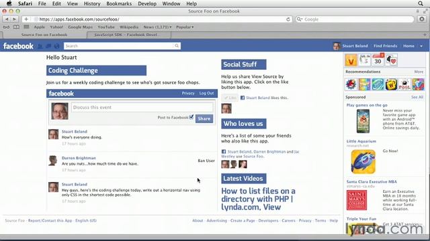Open Little Aquarium ad thumbnail
Image resolution: width=430 pixels, height=241 pixels.
tap(363, 161)
